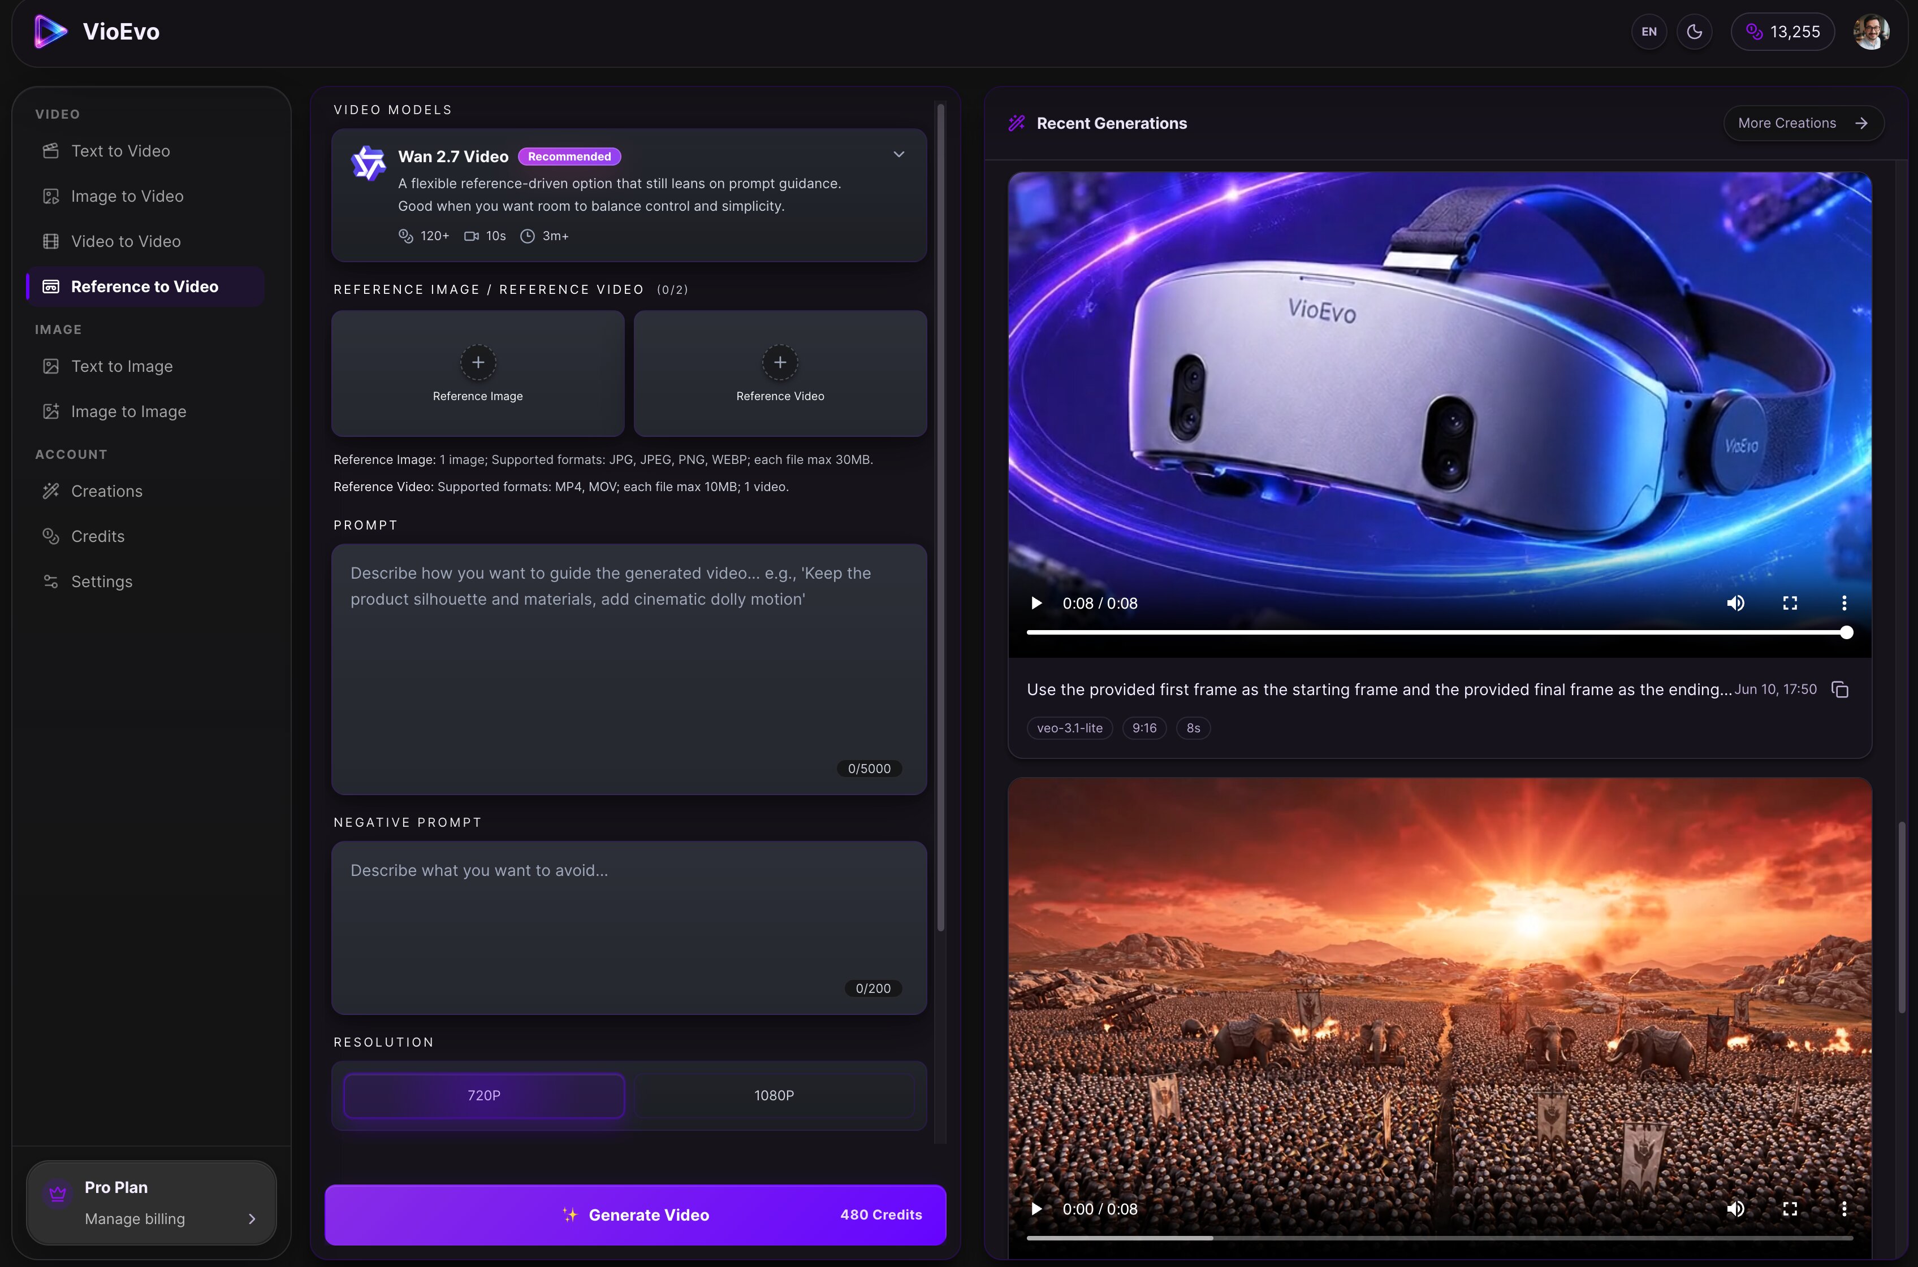This screenshot has width=1918, height=1267.
Task: Click the Reference to Video icon
Action: (51, 287)
